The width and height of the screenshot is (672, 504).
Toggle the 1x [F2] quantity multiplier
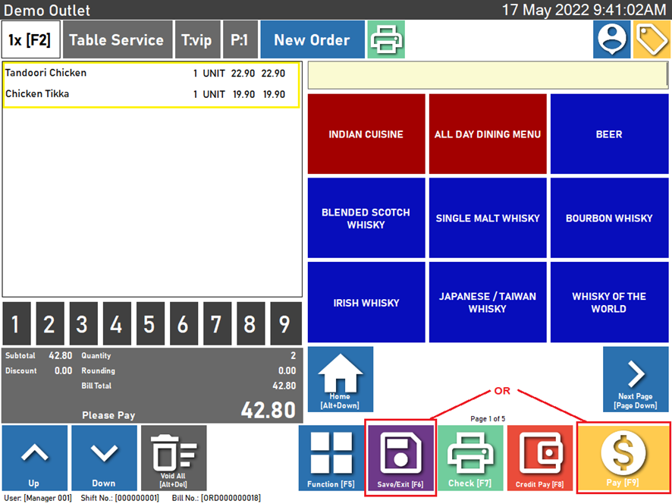coord(30,40)
